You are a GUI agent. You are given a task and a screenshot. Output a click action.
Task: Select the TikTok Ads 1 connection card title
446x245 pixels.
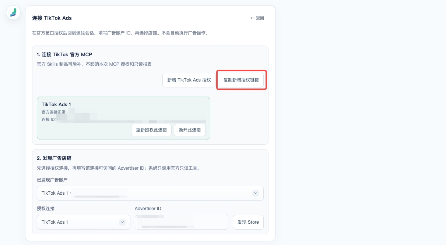coord(56,105)
